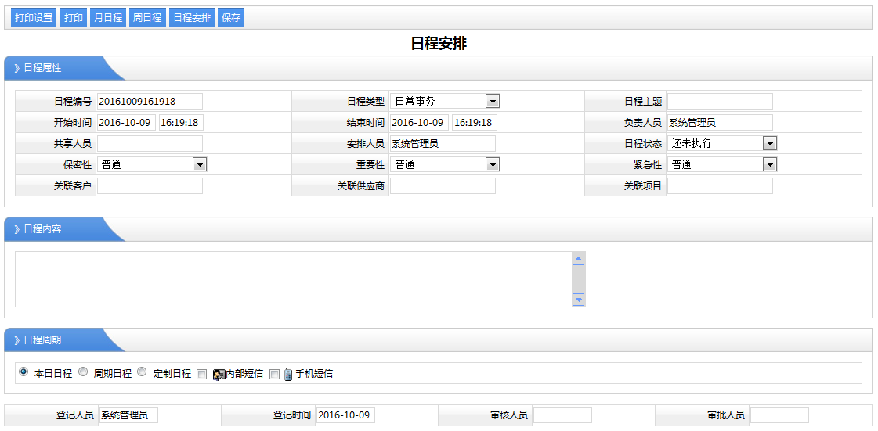Screen dimensions: 878x431
Task: Select the 本日日程 radio button
Action: pyautogui.click(x=23, y=372)
